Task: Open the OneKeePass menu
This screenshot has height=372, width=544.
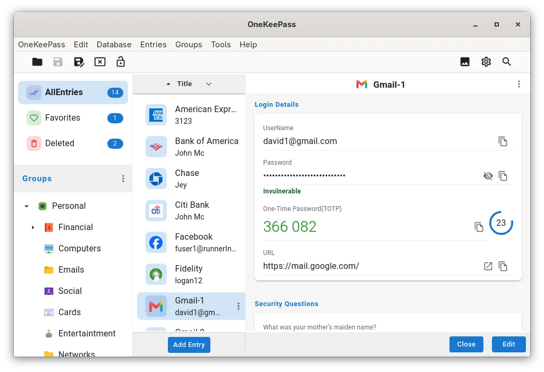Action: coord(41,45)
